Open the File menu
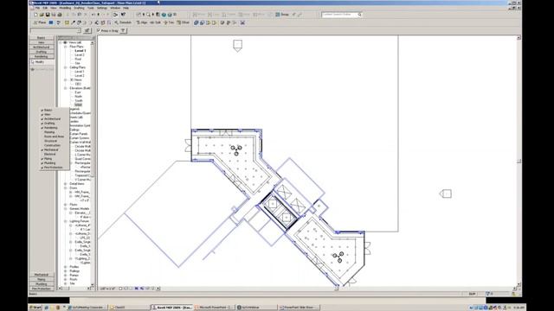 (x=37, y=8)
